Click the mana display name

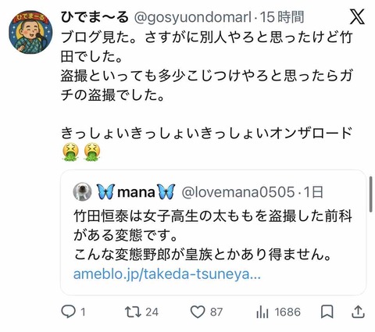click(136, 192)
